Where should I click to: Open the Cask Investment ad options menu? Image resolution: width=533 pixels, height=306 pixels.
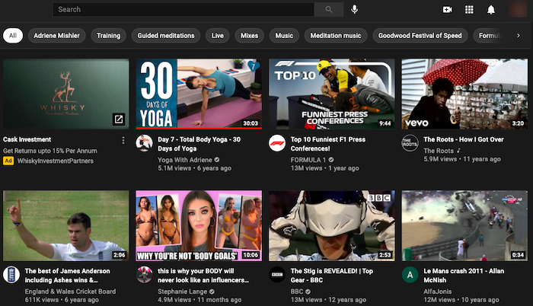[123, 140]
